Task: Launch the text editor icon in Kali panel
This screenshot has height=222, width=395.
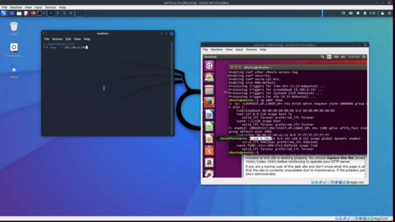Action: pos(26,13)
